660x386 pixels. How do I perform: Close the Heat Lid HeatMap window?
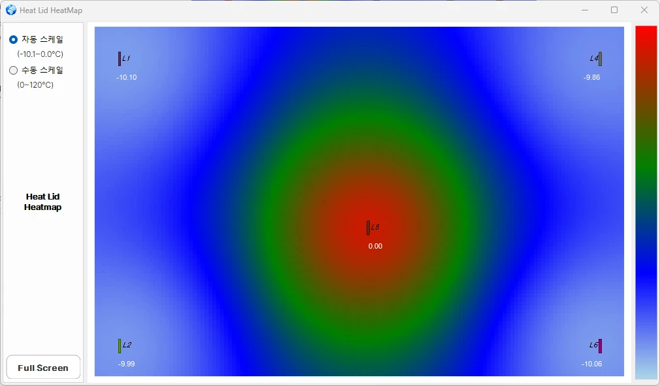tap(644, 10)
